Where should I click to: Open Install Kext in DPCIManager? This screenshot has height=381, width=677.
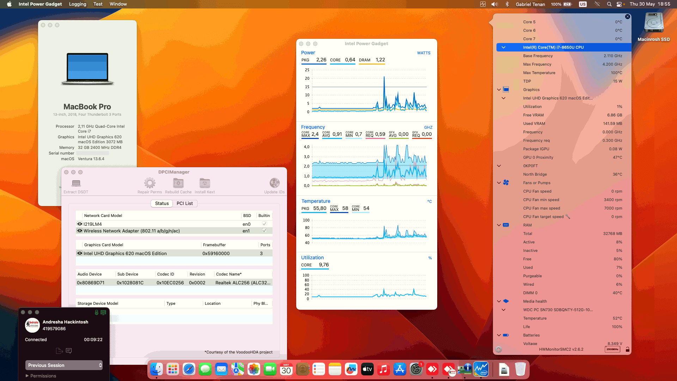click(x=205, y=183)
